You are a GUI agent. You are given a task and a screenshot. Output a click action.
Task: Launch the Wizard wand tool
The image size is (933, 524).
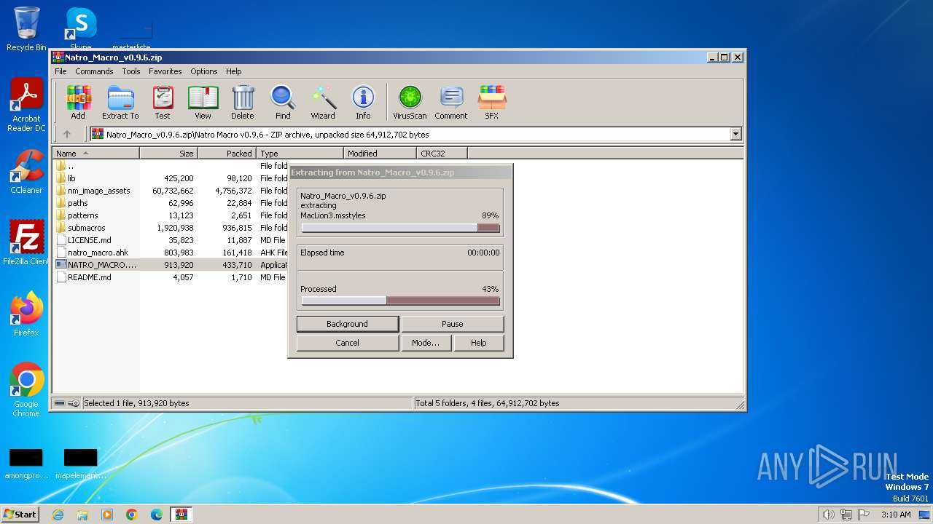tap(323, 102)
